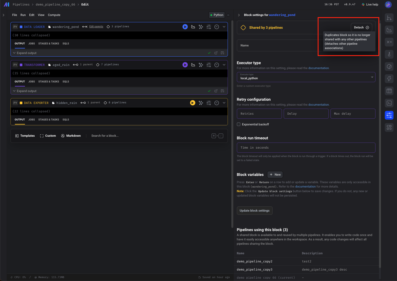
Task: Expand the wandering_pond block options chevron
Action: (224, 27)
